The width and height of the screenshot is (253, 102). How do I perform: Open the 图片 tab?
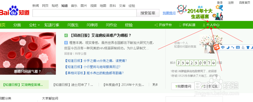point(84,6)
